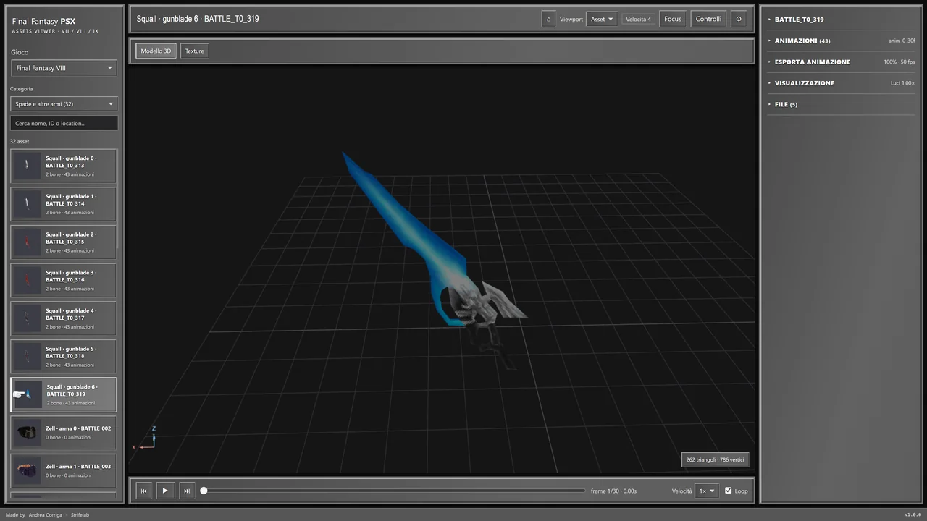This screenshot has height=521, width=927.
Task: Click the animation timeline slider handle
Action: pos(204,491)
